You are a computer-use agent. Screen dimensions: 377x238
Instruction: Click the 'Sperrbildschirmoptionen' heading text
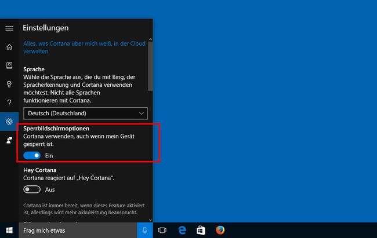pos(56,129)
